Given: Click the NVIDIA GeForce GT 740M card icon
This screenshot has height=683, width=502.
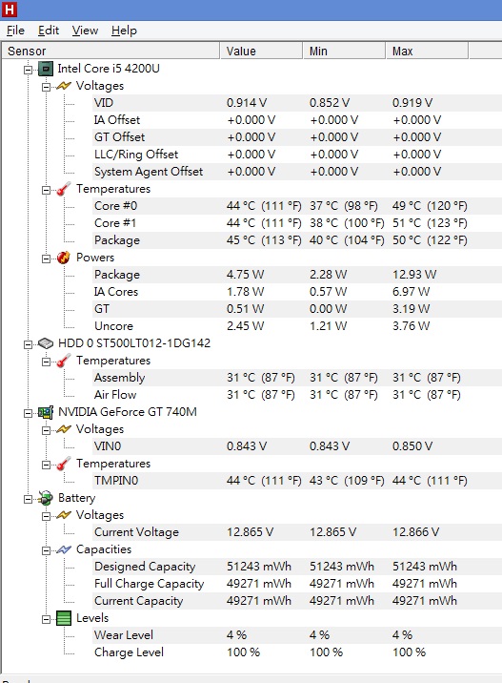Looking at the screenshot, I should (46, 412).
